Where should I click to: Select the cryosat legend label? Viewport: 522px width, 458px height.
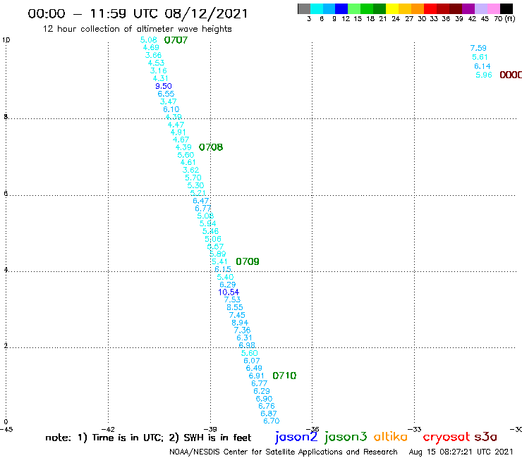(446, 437)
